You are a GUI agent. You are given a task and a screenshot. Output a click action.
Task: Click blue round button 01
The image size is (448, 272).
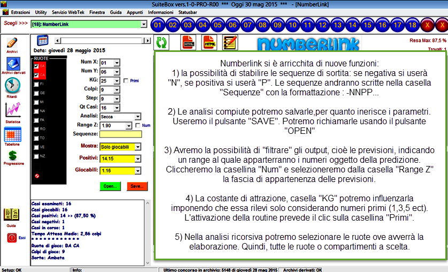[x=158, y=25]
